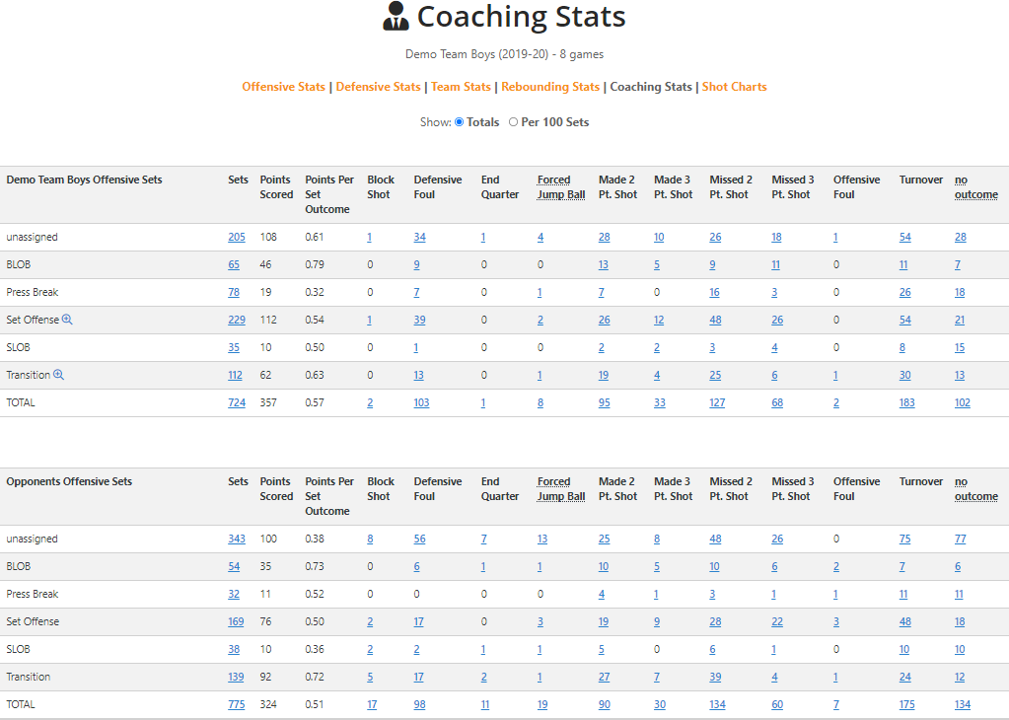Open the Offensive Stats tab
This screenshot has height=720, width=1009.
283,87
